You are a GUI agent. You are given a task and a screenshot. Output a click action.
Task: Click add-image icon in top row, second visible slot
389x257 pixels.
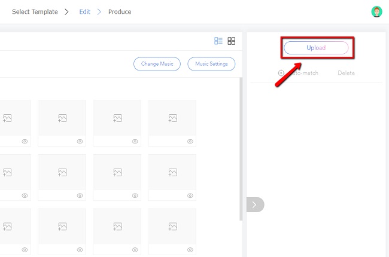point(62,118)
